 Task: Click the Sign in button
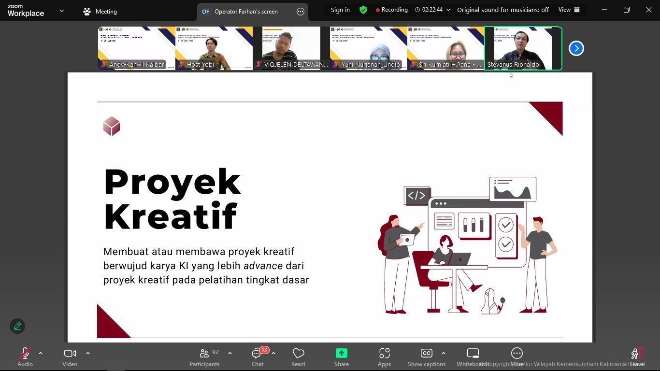coord(340,10)
